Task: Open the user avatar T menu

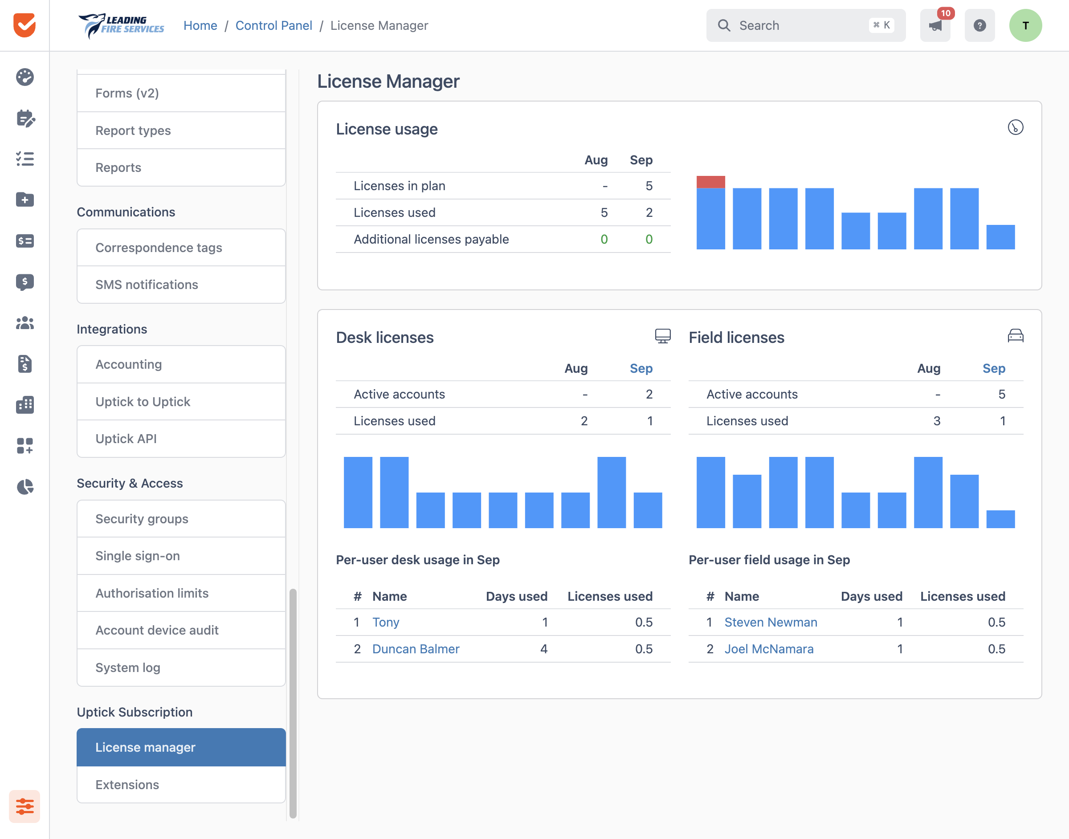Action: (x=1026, y=25)
